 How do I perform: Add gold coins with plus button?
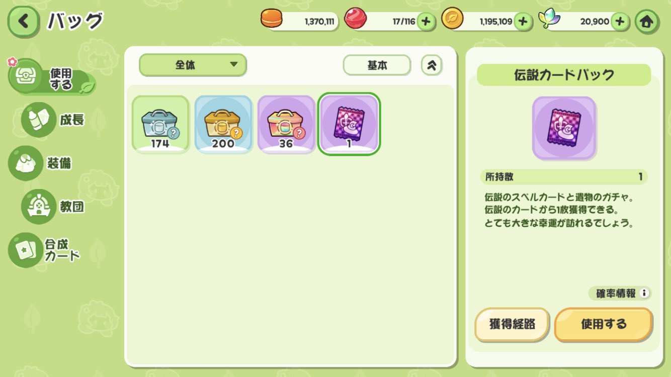pyautogui.click(x=523, y=22)
